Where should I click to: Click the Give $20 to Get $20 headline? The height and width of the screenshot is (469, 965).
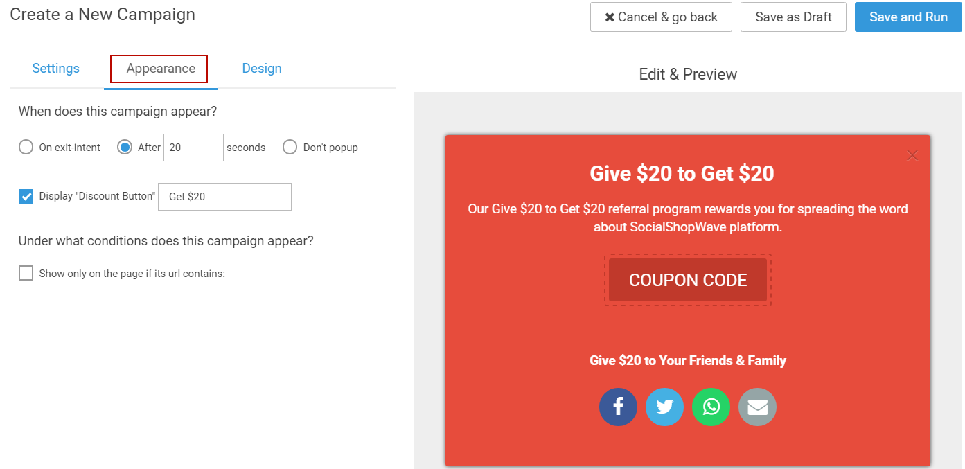pos(682,173)
